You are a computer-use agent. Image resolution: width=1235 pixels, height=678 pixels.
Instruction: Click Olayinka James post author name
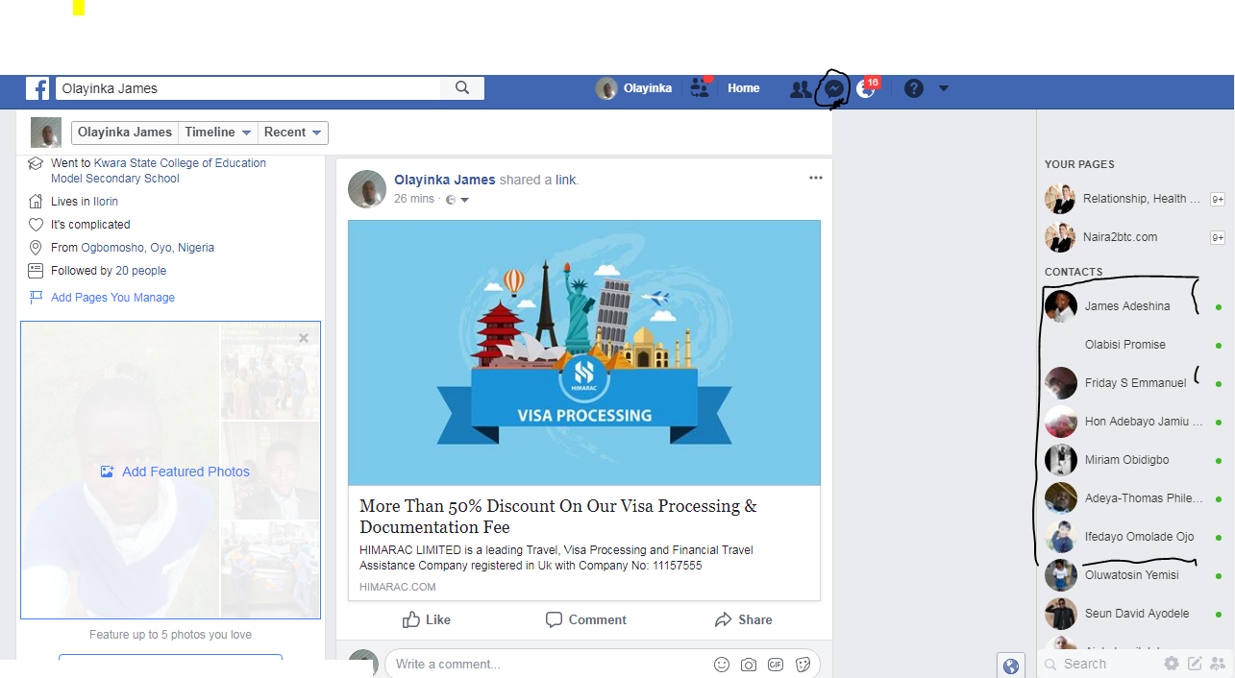pos(445,180)
